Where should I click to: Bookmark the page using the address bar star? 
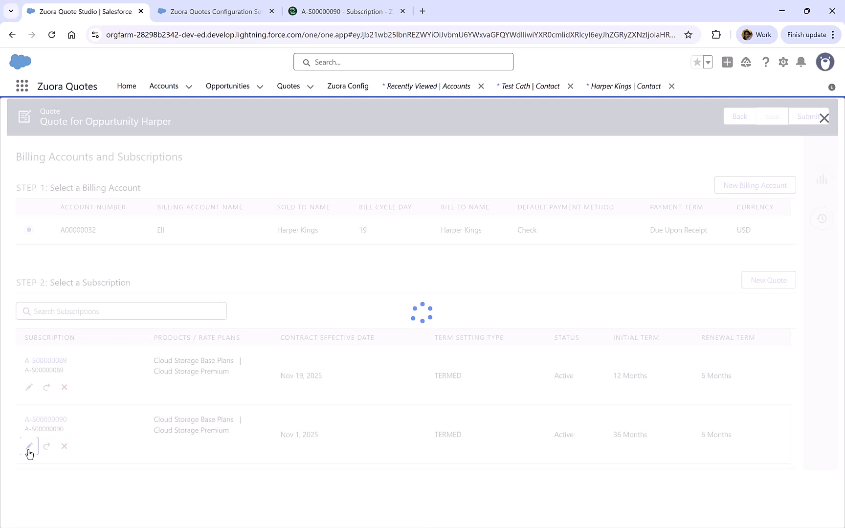[689, 34]
